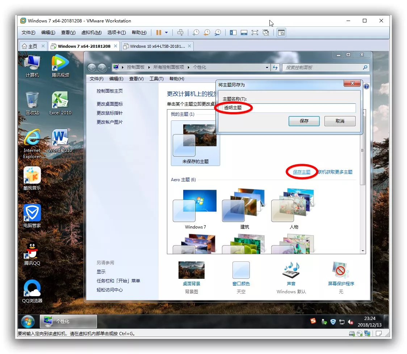
Task: Click the take snapshot icon
Action: (x=196, y=33)
